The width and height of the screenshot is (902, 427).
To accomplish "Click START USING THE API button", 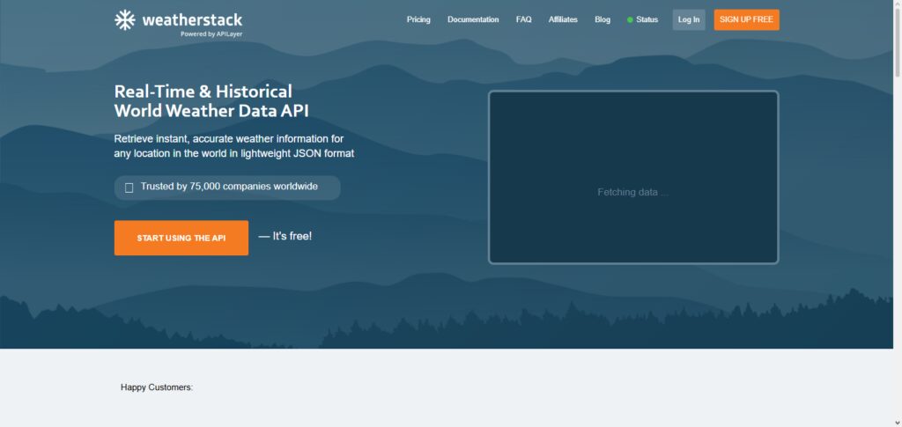I will [181, 238].
